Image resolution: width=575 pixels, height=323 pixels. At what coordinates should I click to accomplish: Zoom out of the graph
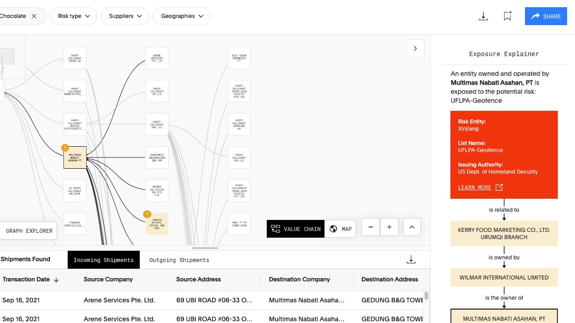(x=371, y=227)
